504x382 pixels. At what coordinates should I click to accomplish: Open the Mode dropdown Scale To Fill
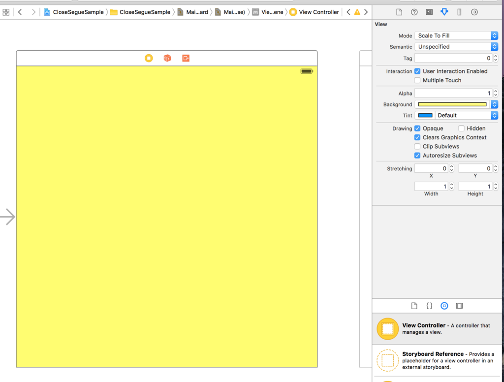[x=456, y=36]
